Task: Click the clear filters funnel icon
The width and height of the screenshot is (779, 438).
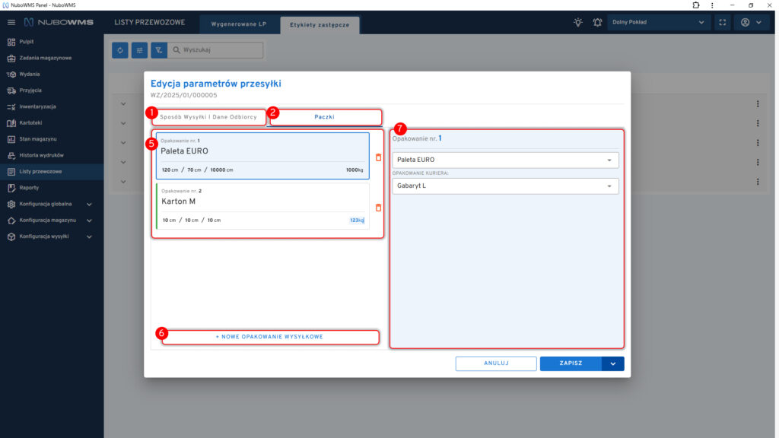Action: coord(159,50)
